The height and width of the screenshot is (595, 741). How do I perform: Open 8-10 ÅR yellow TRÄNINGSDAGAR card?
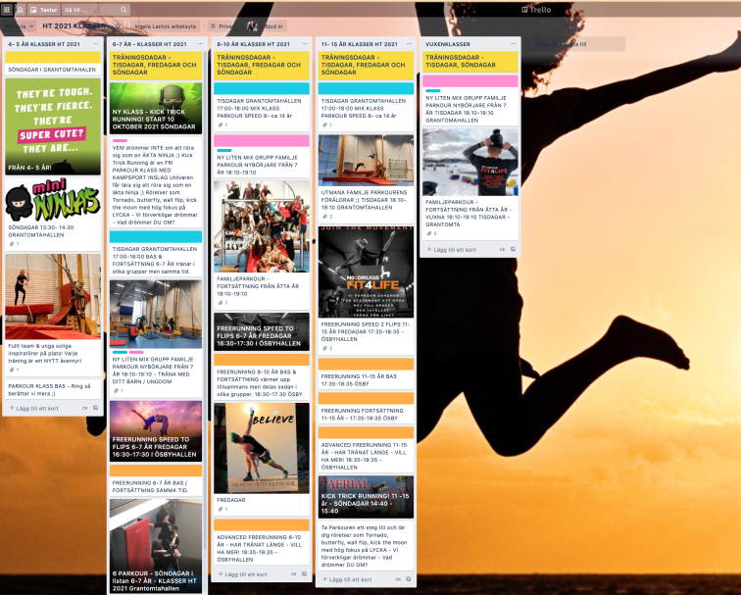pos(262,66)
